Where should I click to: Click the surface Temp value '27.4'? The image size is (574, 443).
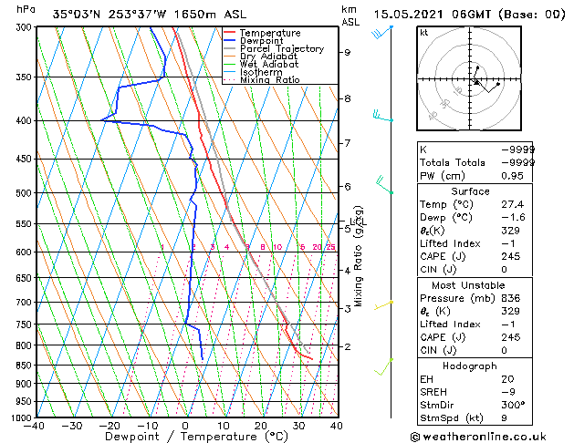(x=513, y=204)
